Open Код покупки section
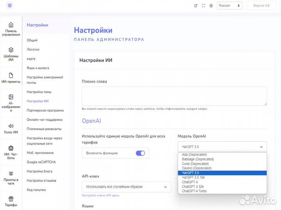The image size is (281, 210). pyautogui.click(x=36, y=190)
